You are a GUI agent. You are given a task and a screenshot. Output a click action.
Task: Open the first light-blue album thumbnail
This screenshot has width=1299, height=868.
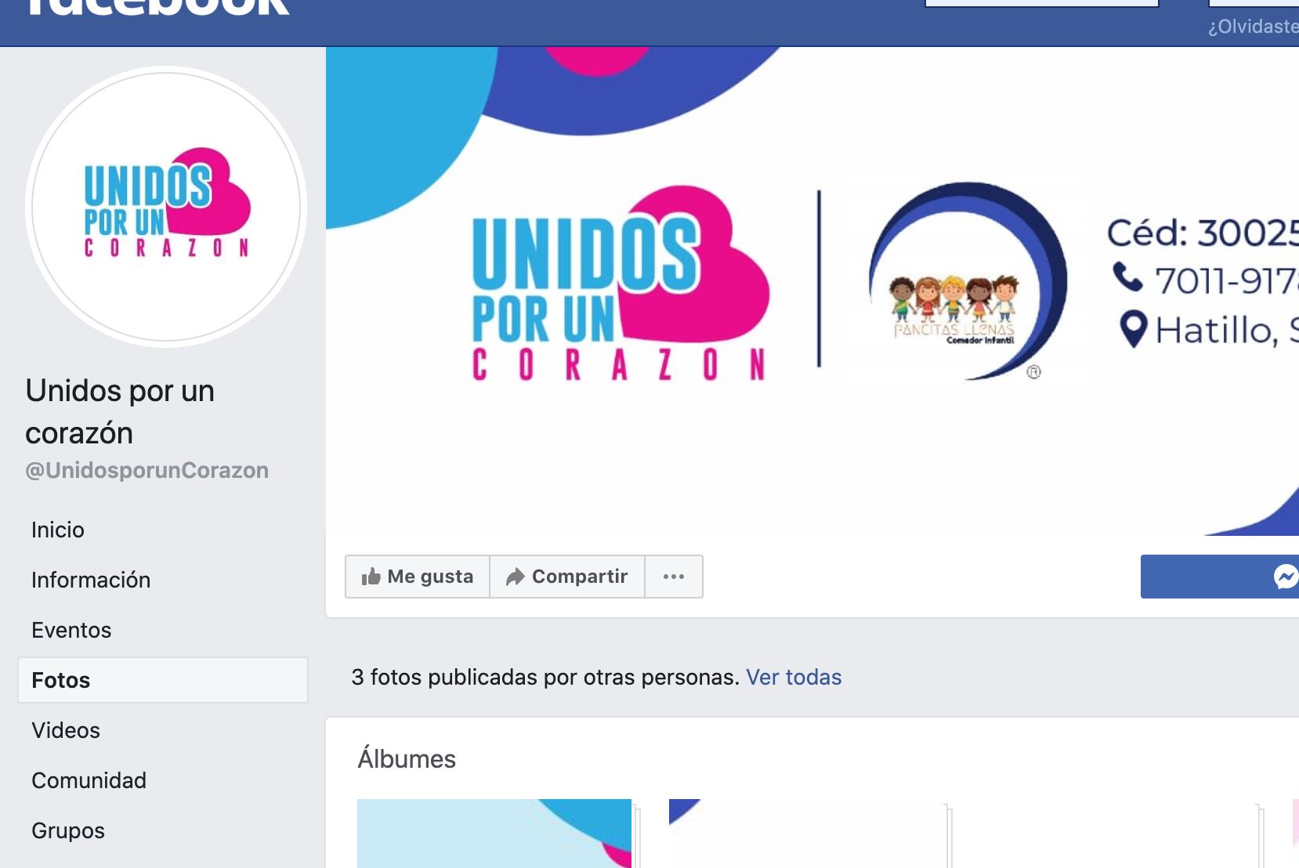494,834
